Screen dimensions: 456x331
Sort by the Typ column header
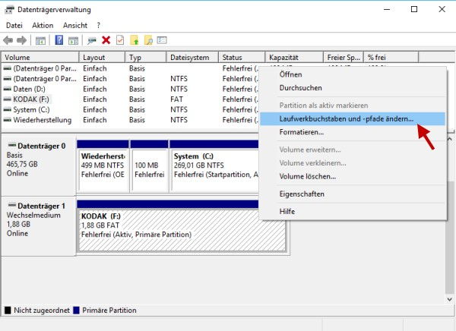pos(146,57)
